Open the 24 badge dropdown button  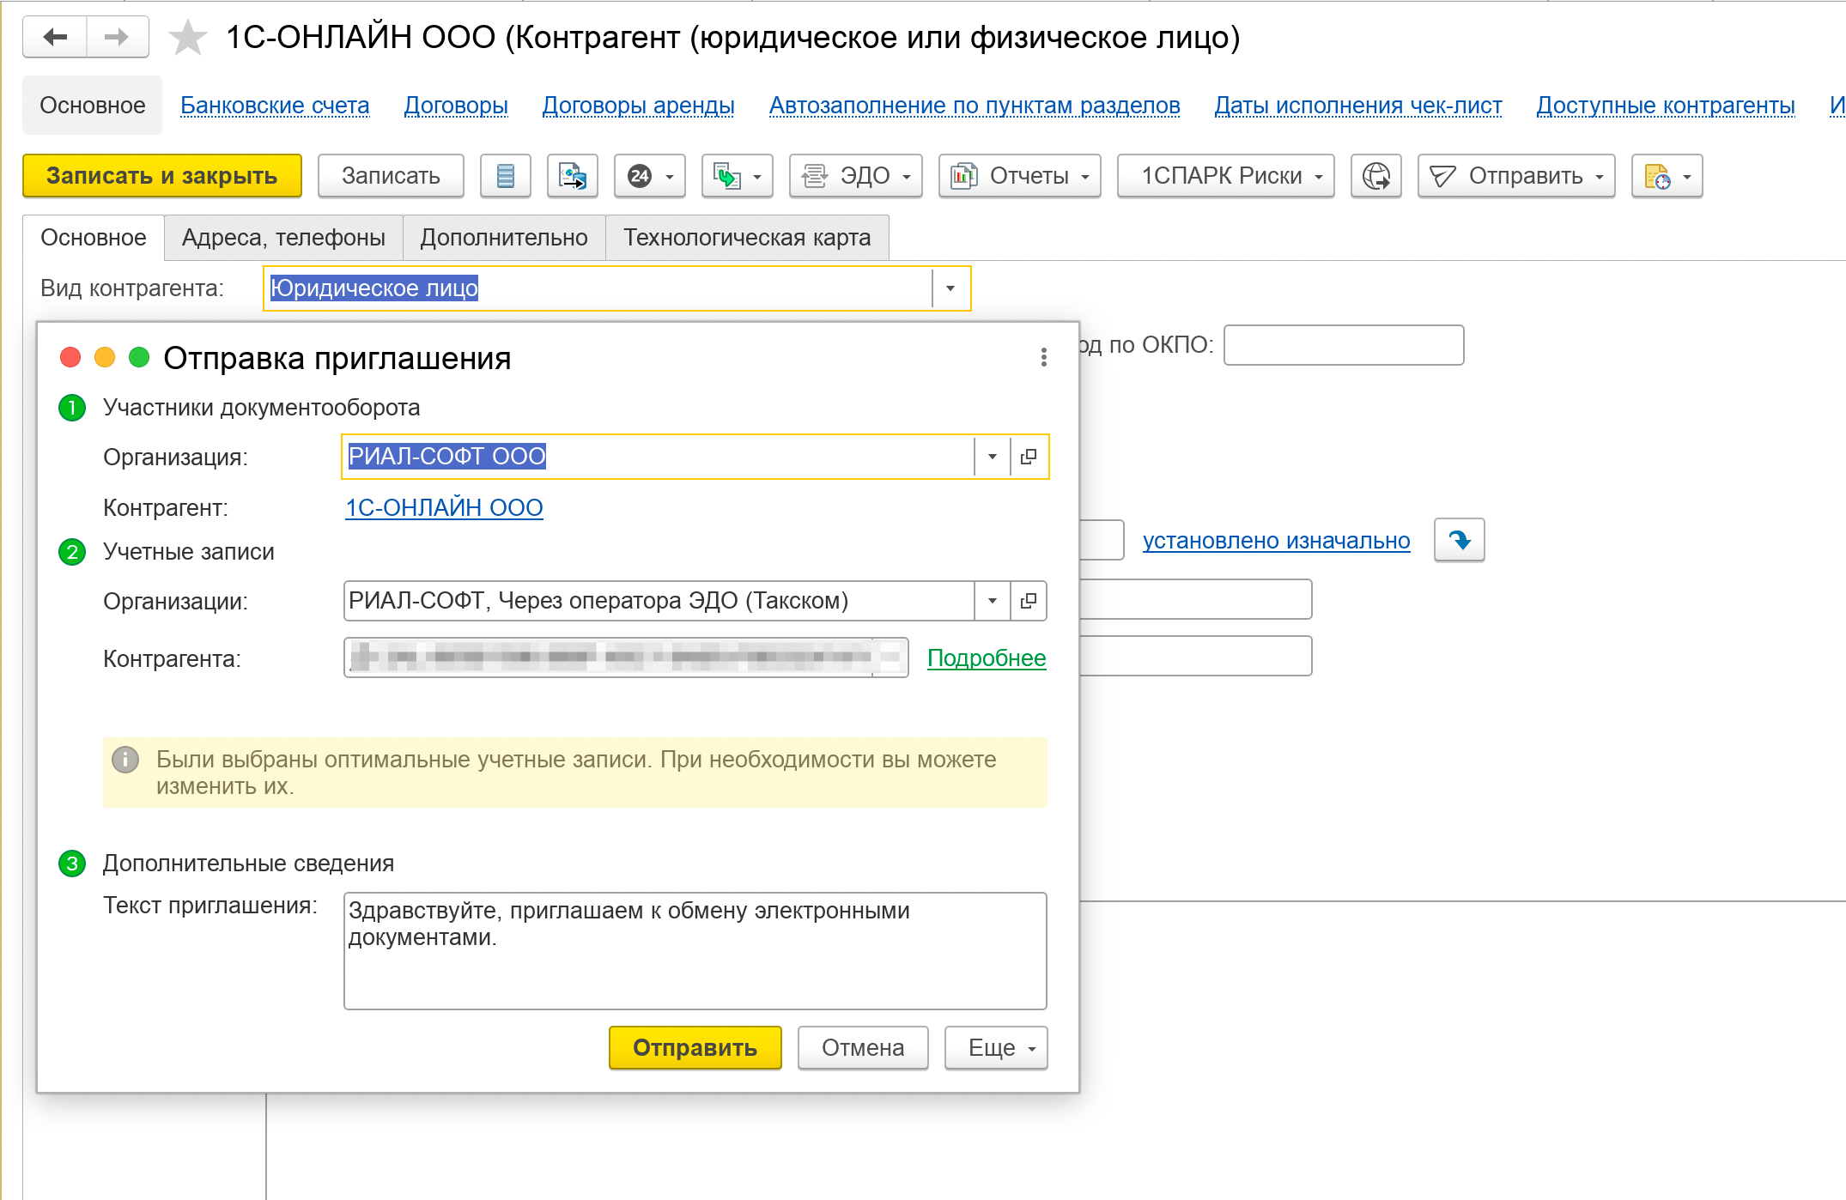pyautogui.click(x=650, y=176)
